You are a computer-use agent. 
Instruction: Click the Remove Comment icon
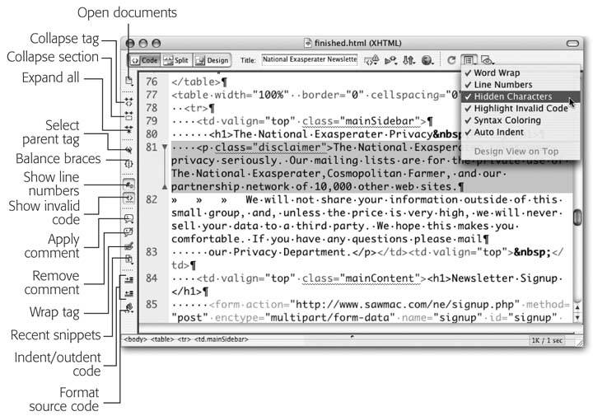pos(129,231)
